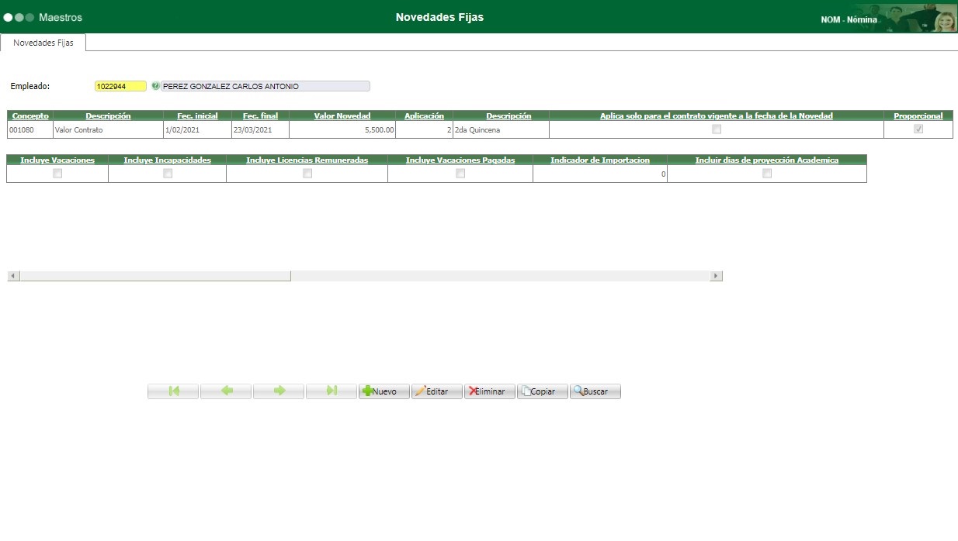Click the Empleado code input field

tap(120, 86)
